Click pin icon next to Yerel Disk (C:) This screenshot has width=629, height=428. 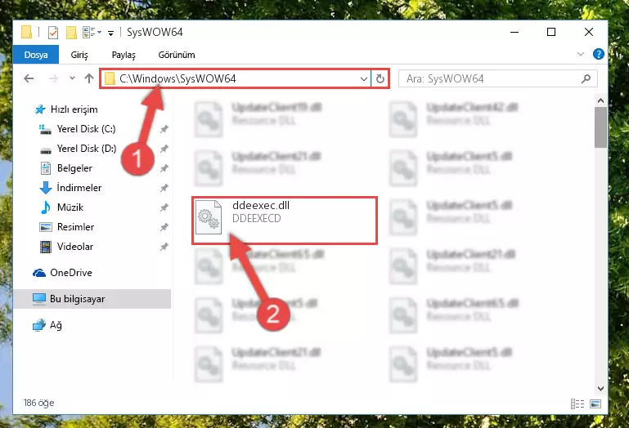164,129
